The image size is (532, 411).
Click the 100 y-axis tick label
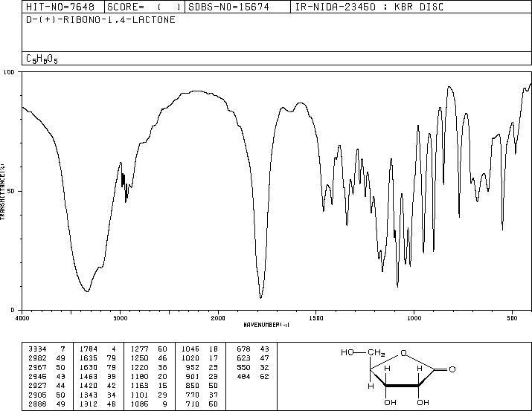(9, 72)
